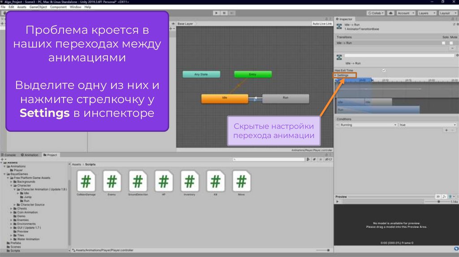Switch to the Animation tab
This screenshot has height=257, width=459.
pos(30,155)
